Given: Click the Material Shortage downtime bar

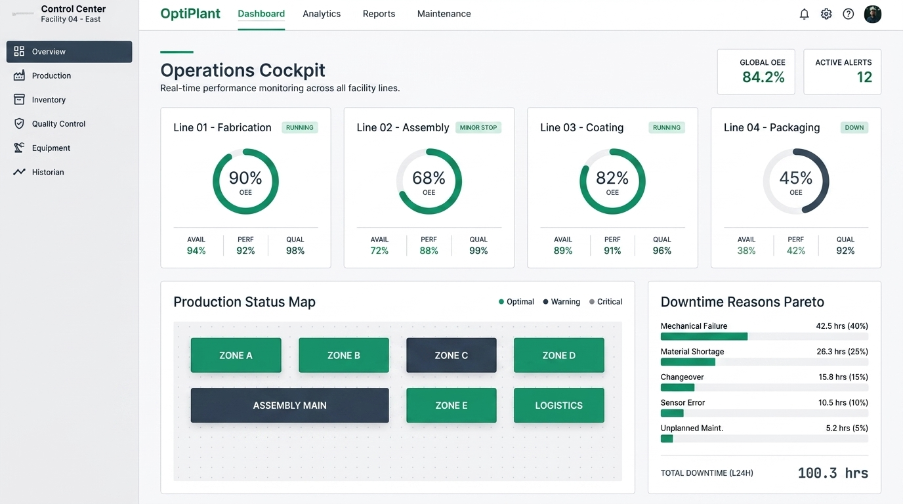Looking at the screenshot, I should [x=765, y=362].
